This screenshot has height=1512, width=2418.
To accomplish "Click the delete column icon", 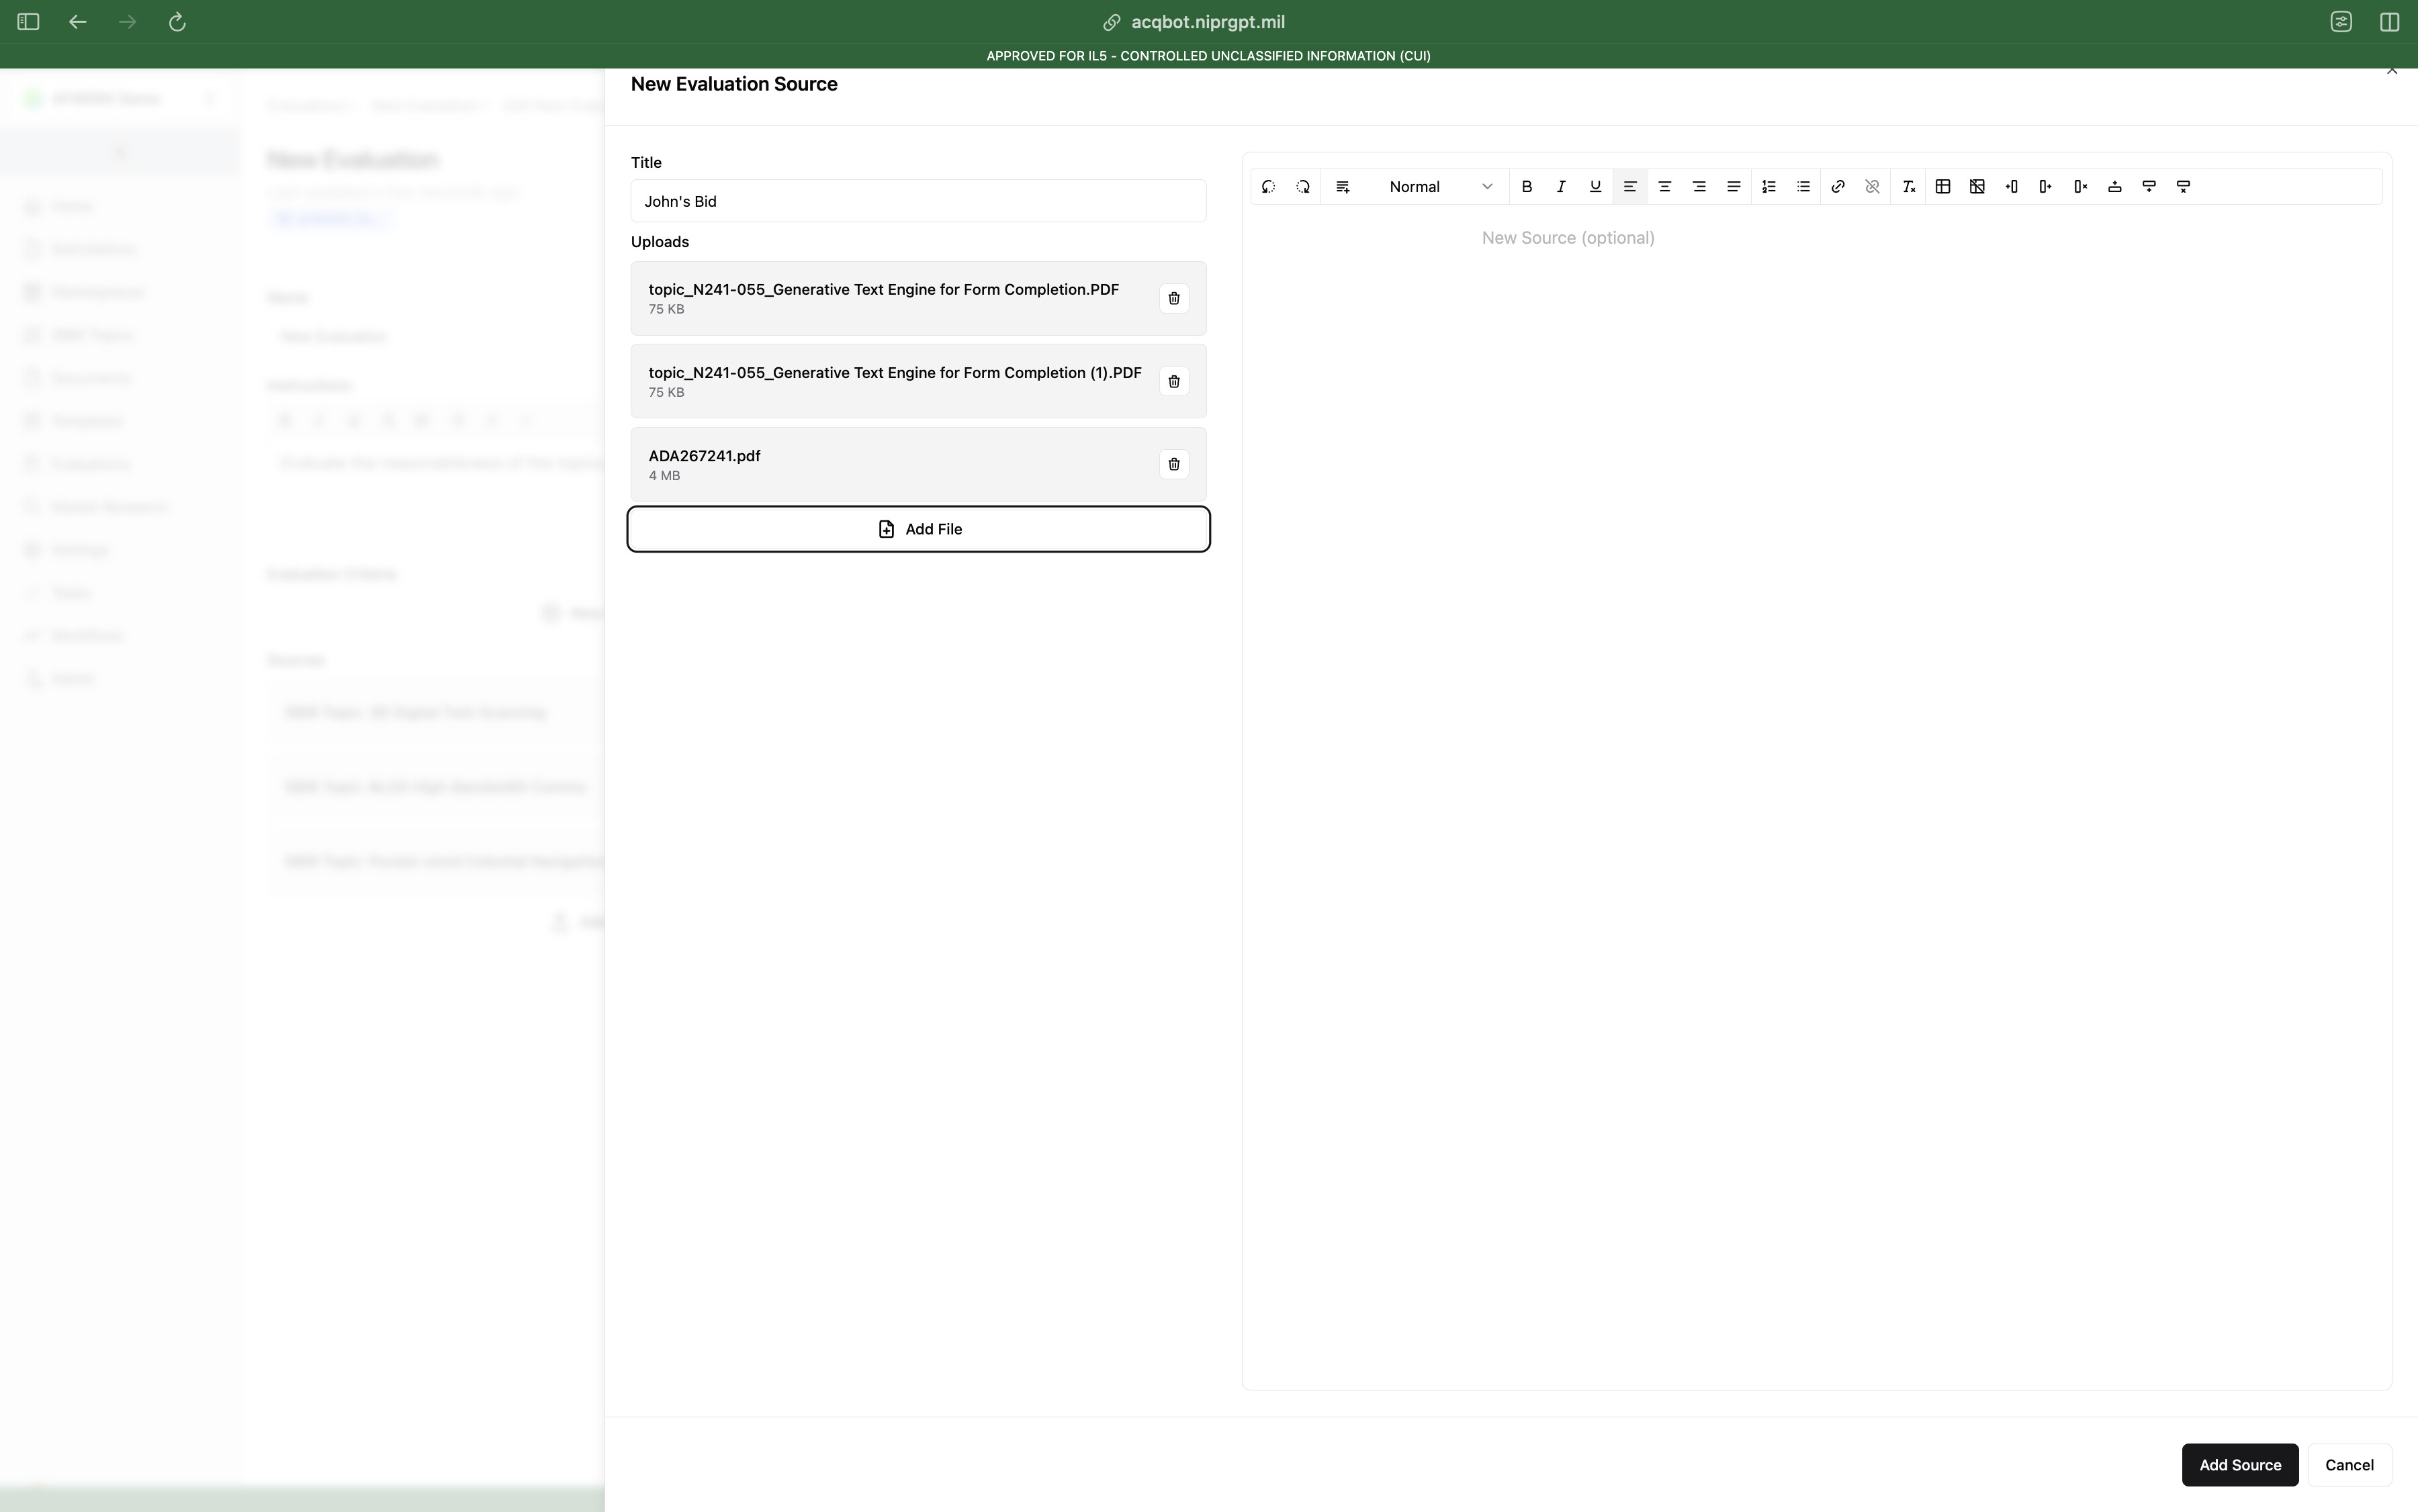I will (2081, 187).
